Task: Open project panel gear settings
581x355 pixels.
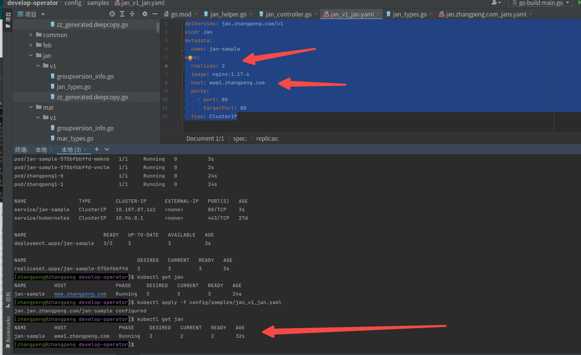Action: [x=145, y=14]
